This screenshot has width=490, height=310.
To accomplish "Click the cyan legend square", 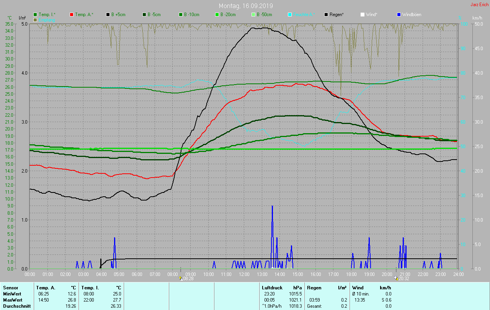I will pyautogui.click(x=290, y=15).
